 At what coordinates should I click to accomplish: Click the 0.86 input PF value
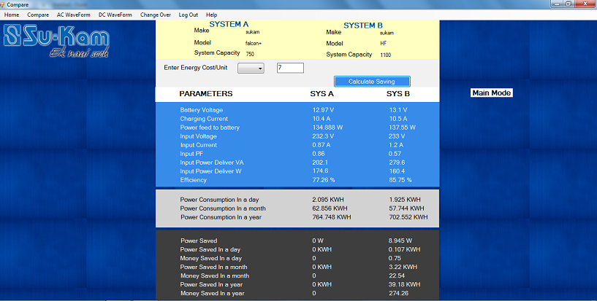[319, 154]
